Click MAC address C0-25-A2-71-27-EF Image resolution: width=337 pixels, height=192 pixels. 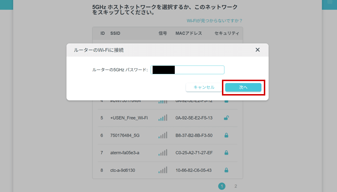[x=194, y=153]
